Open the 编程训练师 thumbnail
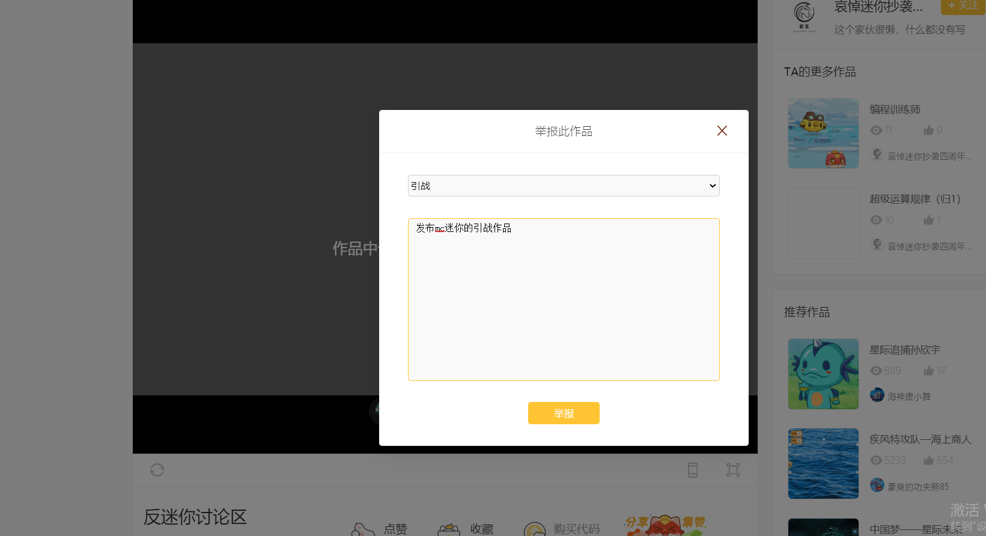 (823, 133)
